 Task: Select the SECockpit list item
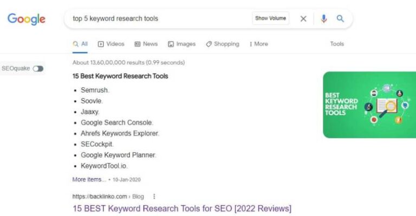(x=96, y=144)
